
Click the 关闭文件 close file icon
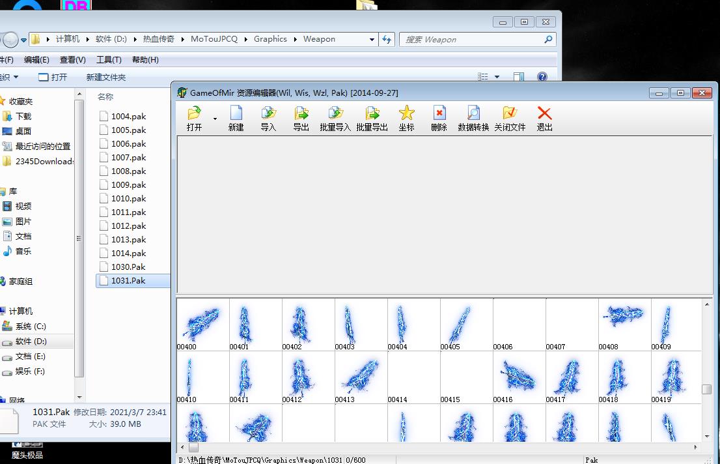coord(510,113)
